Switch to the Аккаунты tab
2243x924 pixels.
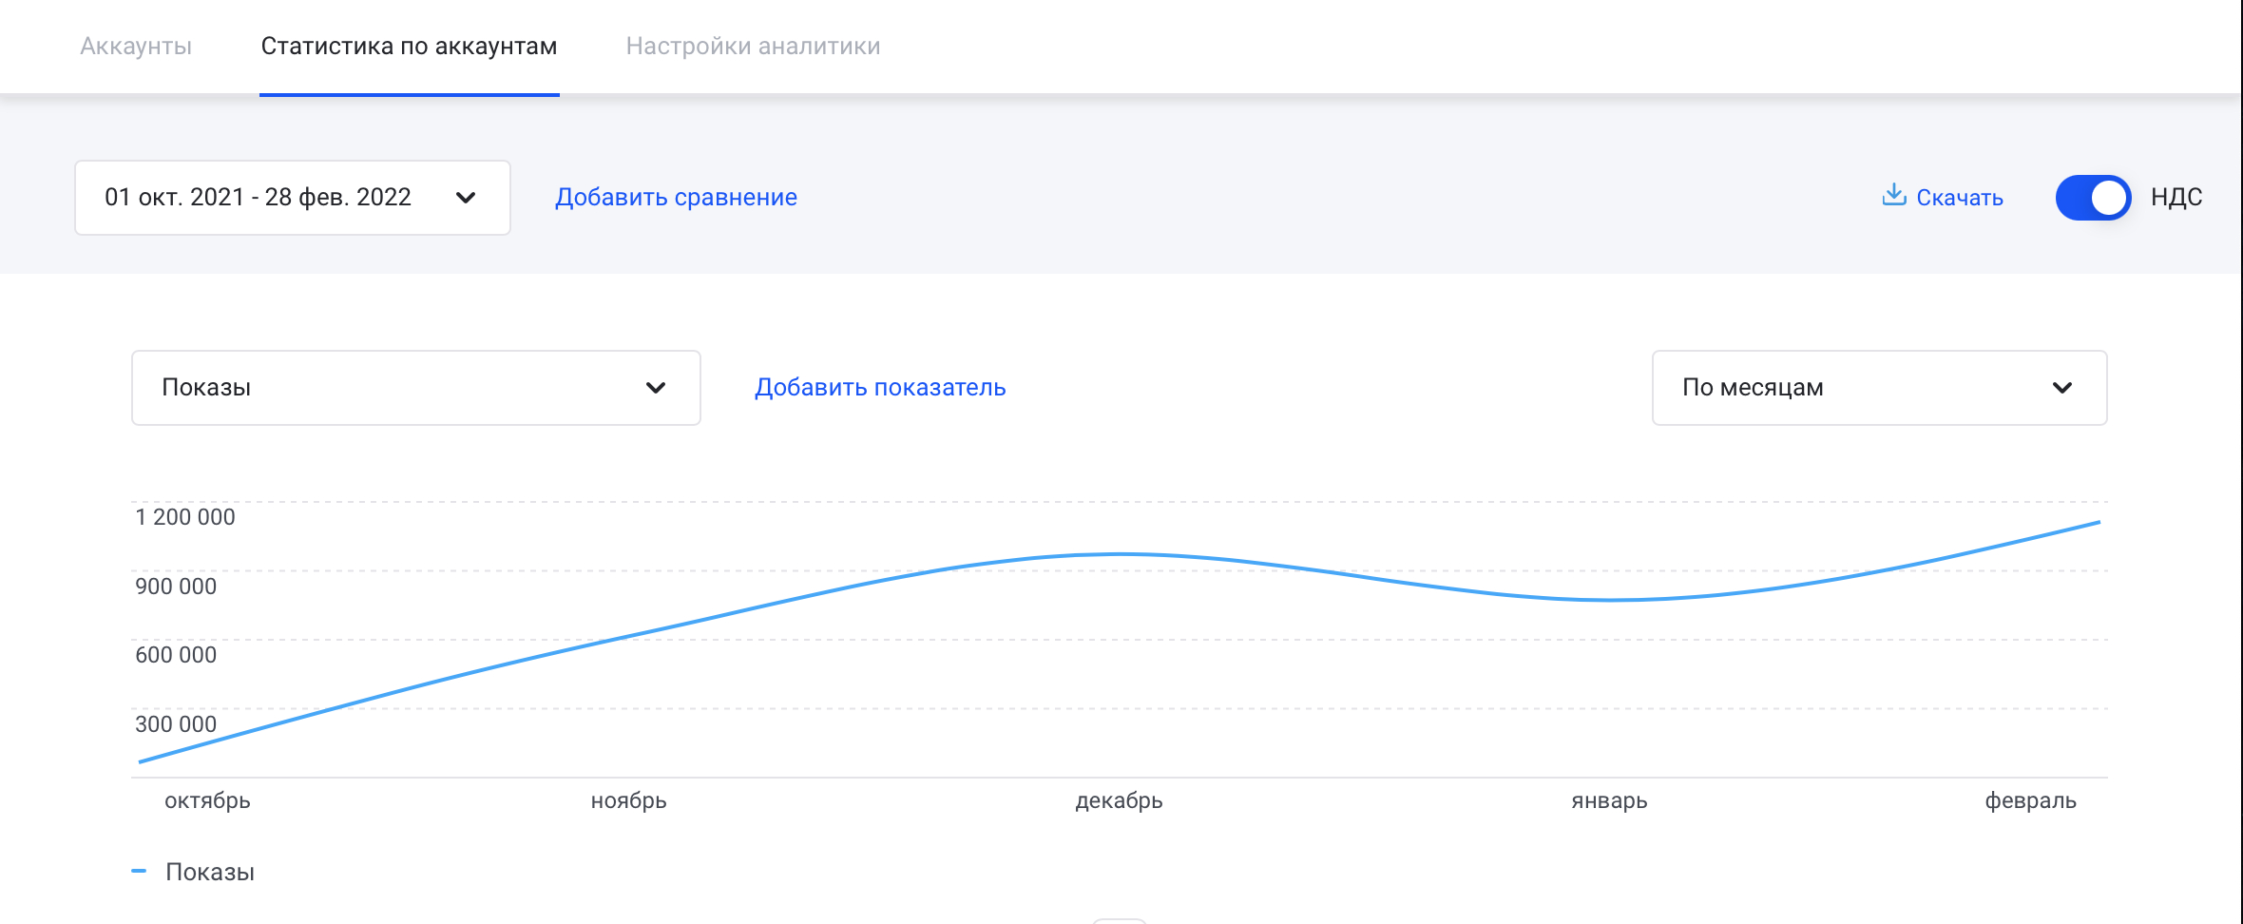pos(136,47)
